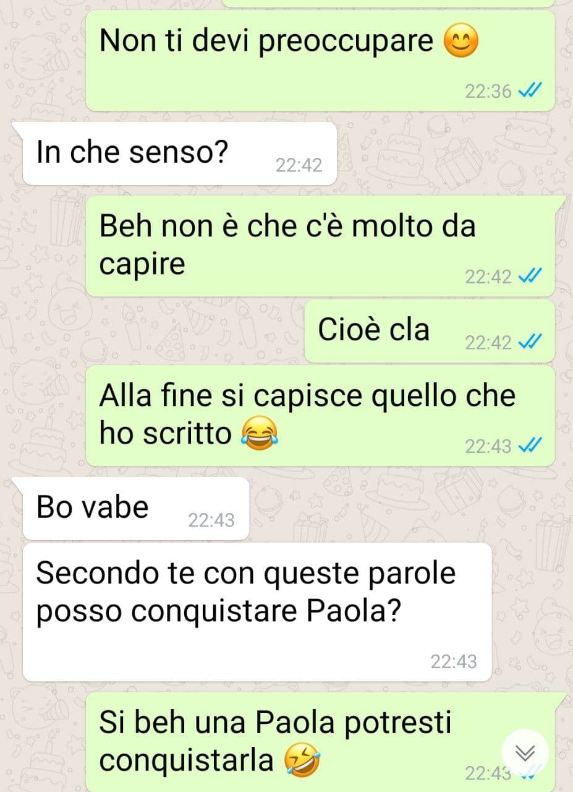Tap the smiling emoji after 'Non ti devi preoccupare'
This screenshot has height=792, width=573.
click(x=461, y=41)
